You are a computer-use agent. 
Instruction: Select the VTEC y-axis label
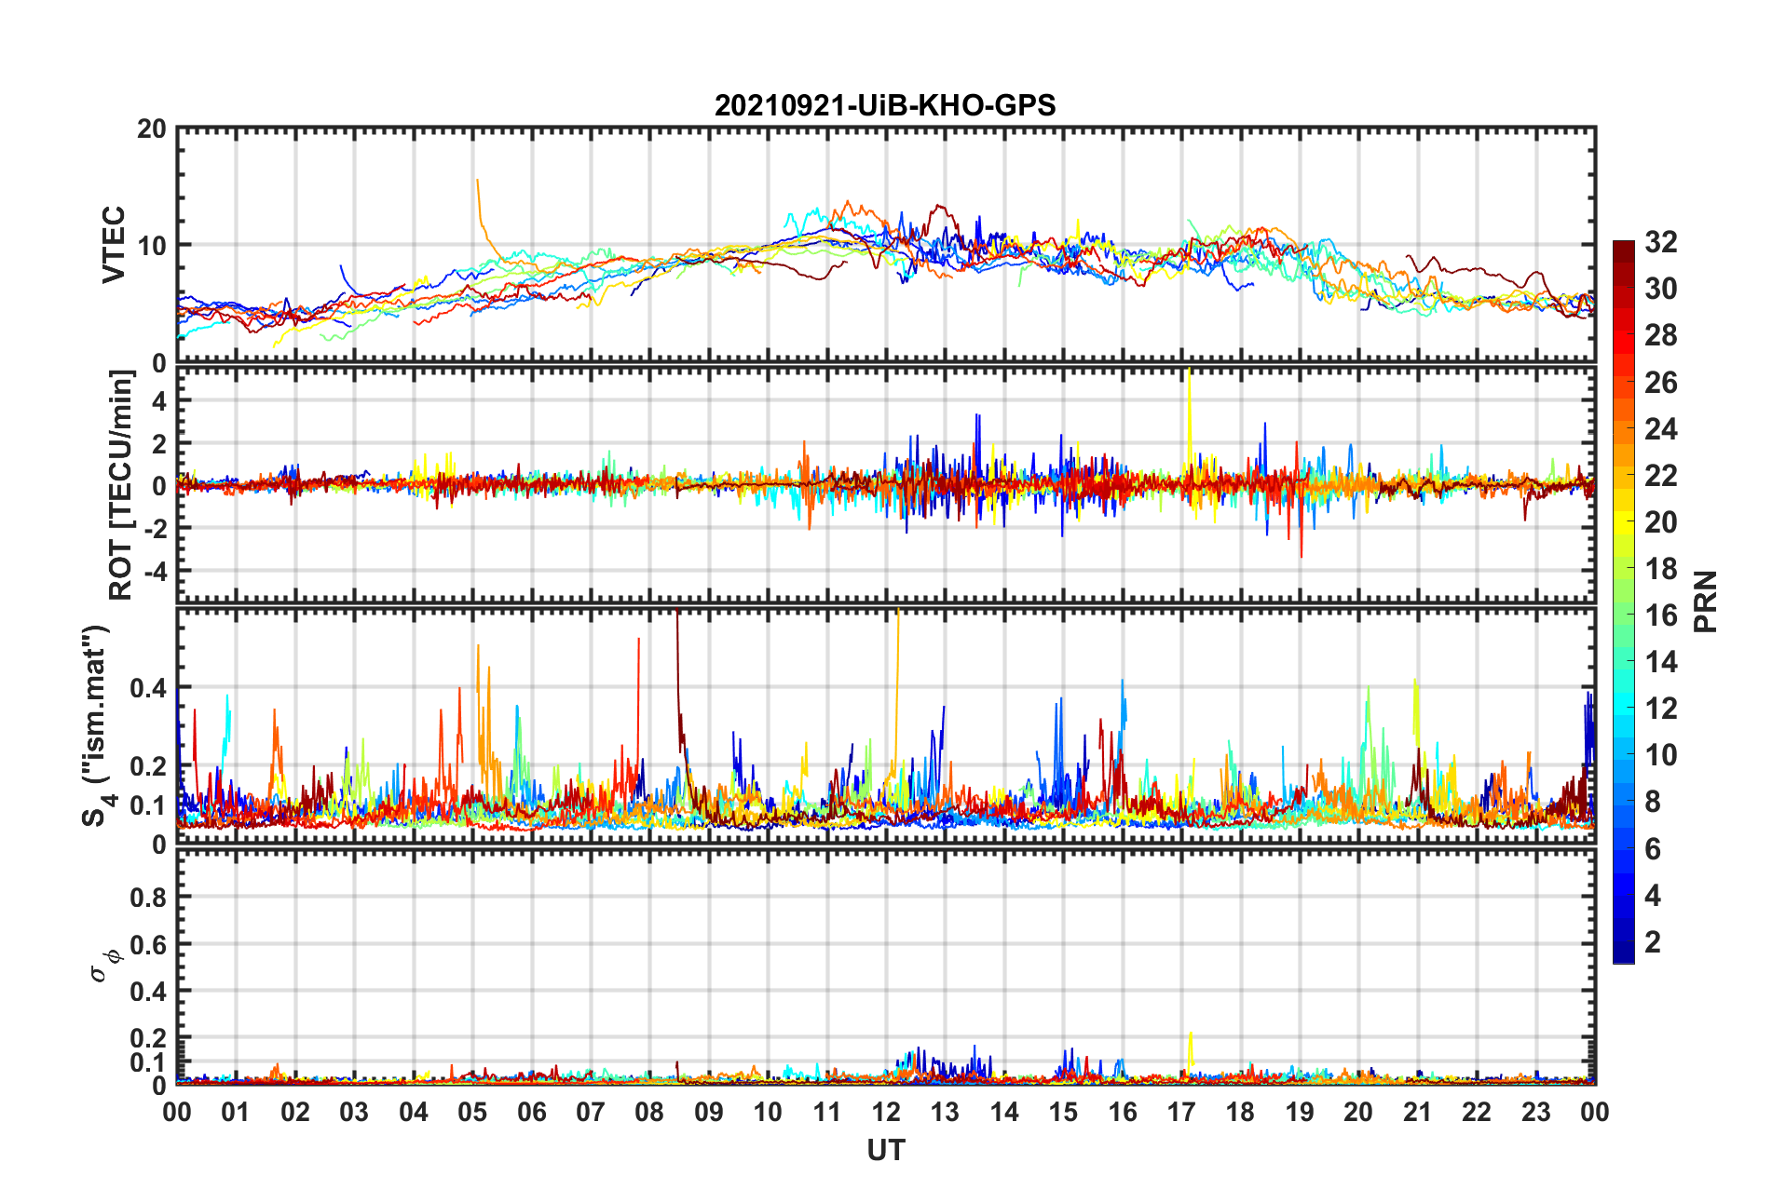pyautogui.click(x=114, y=245)
